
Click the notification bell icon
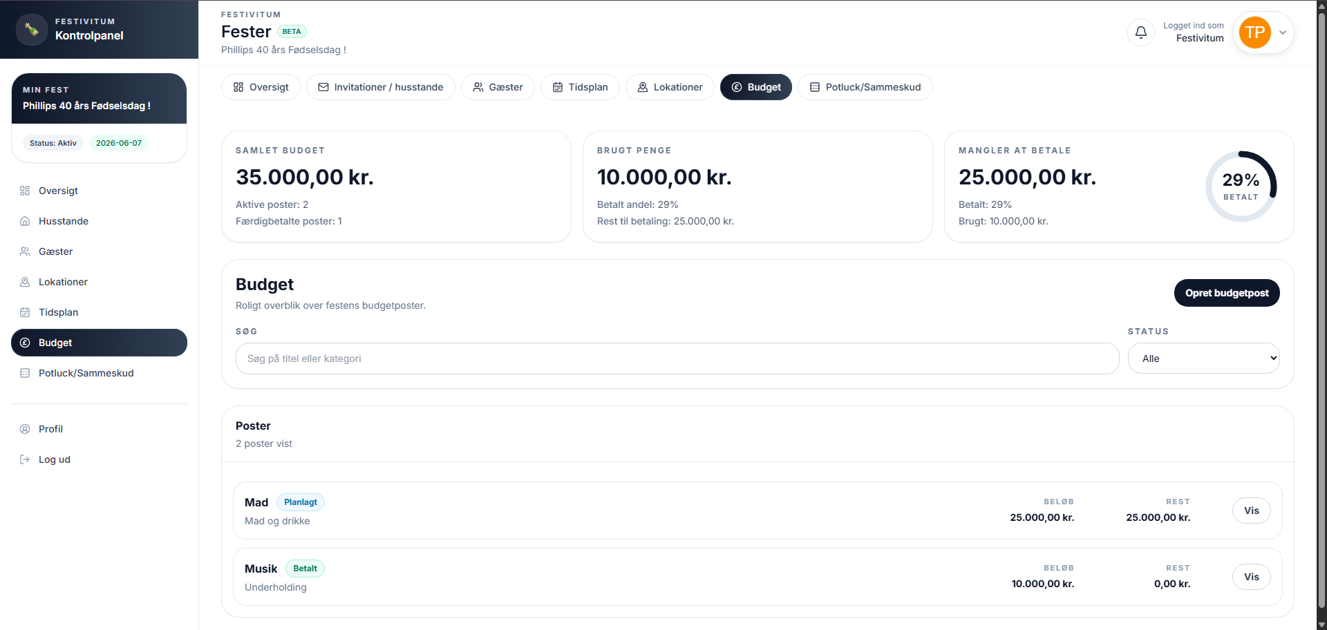[1140, 32]
